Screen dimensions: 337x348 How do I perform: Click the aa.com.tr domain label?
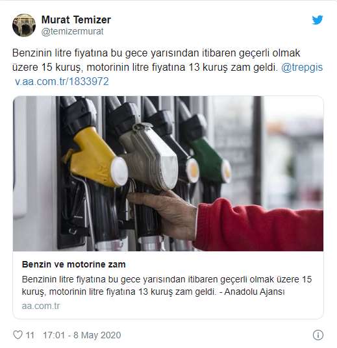pos(41,306)
